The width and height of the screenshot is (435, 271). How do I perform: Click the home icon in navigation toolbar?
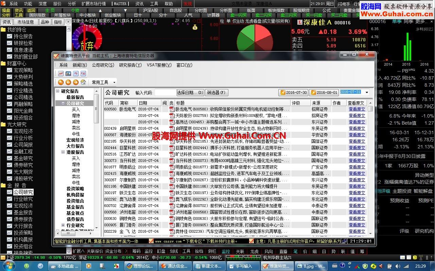coord(83,82)
